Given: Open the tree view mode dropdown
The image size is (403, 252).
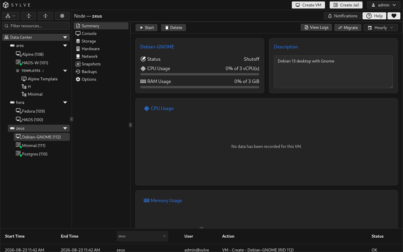Looking at the screenshot, I should point(11,16).
